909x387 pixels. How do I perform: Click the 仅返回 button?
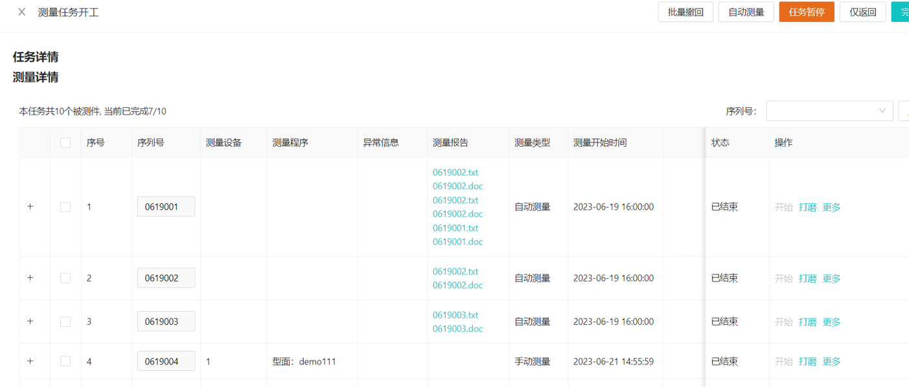(x=862, y=12)
